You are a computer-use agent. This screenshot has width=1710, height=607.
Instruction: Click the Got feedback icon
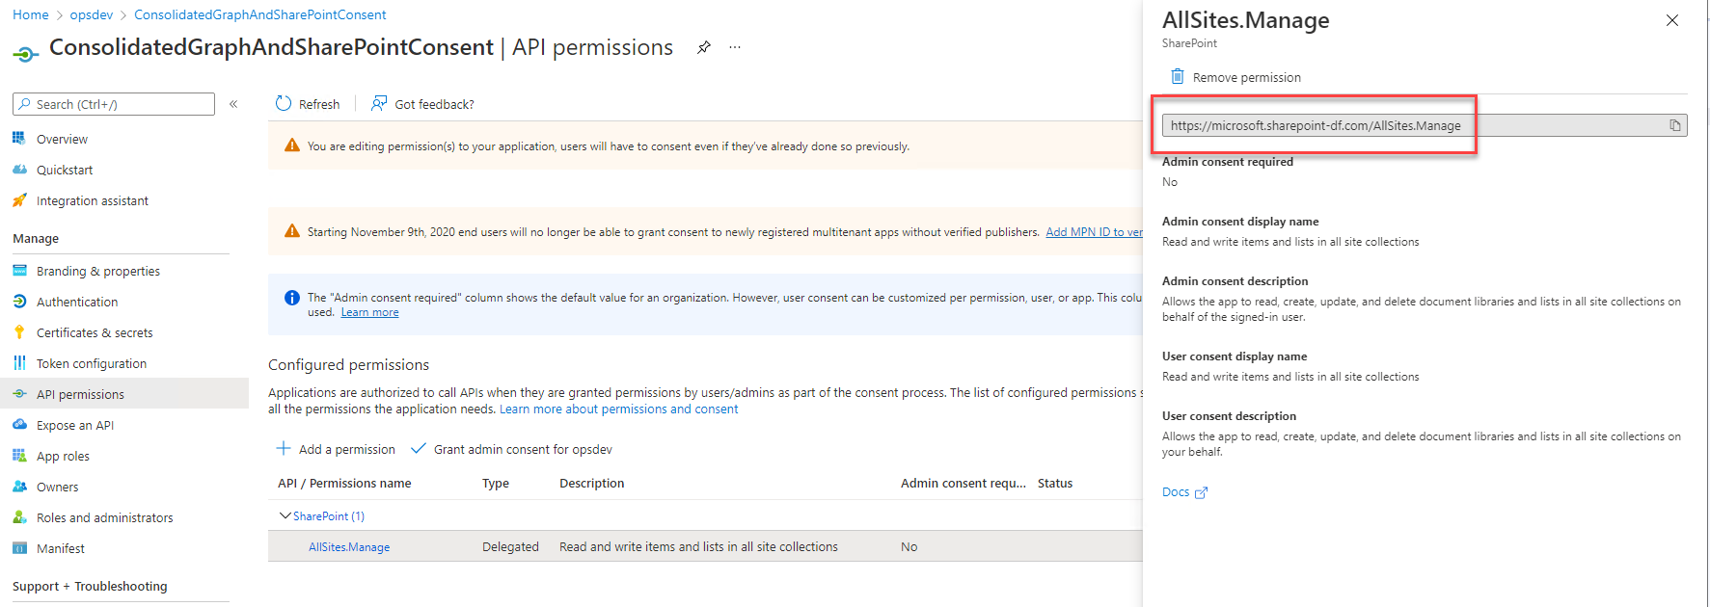[x=379, y=104]
